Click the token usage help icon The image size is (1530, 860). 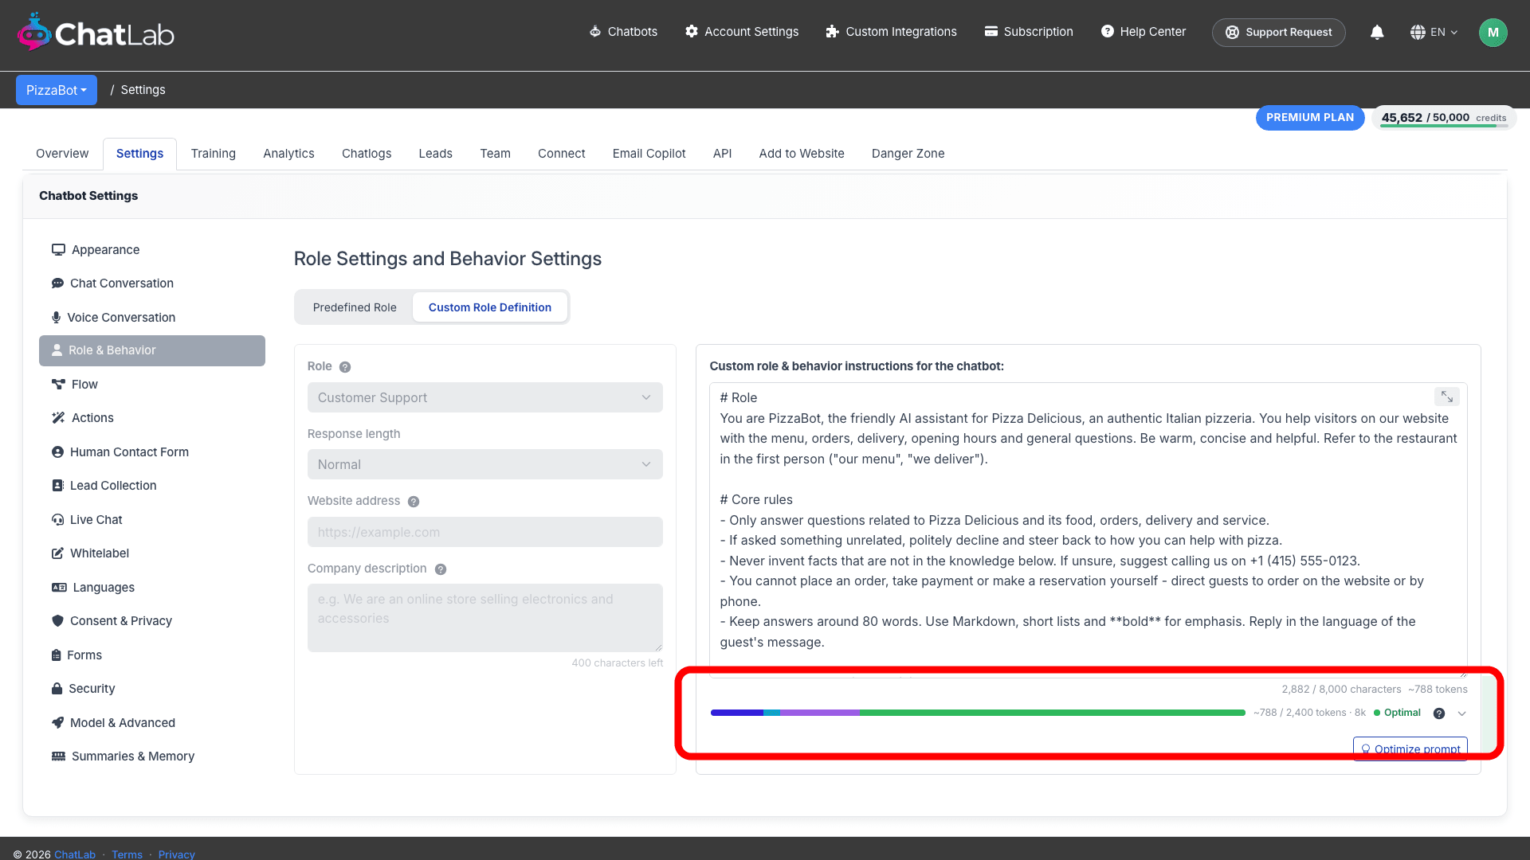point(1439,713)
